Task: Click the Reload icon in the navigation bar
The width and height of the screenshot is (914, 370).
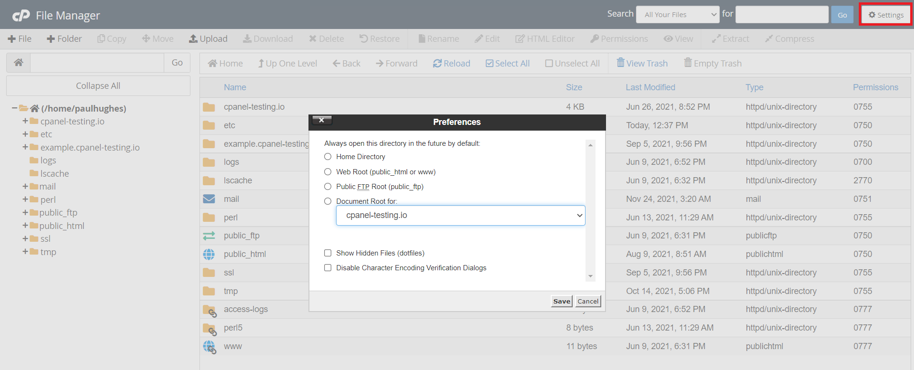Action: (437, 64)
